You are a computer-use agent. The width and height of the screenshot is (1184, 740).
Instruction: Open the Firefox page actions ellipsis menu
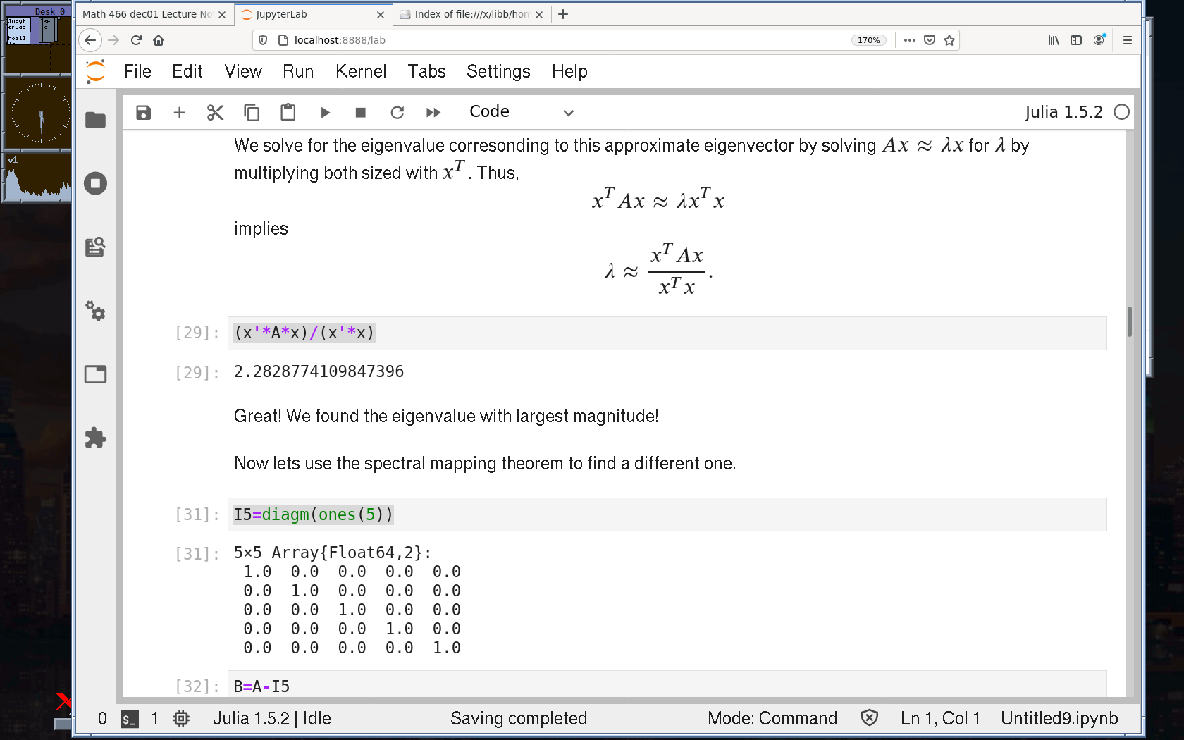click(910, 40)
